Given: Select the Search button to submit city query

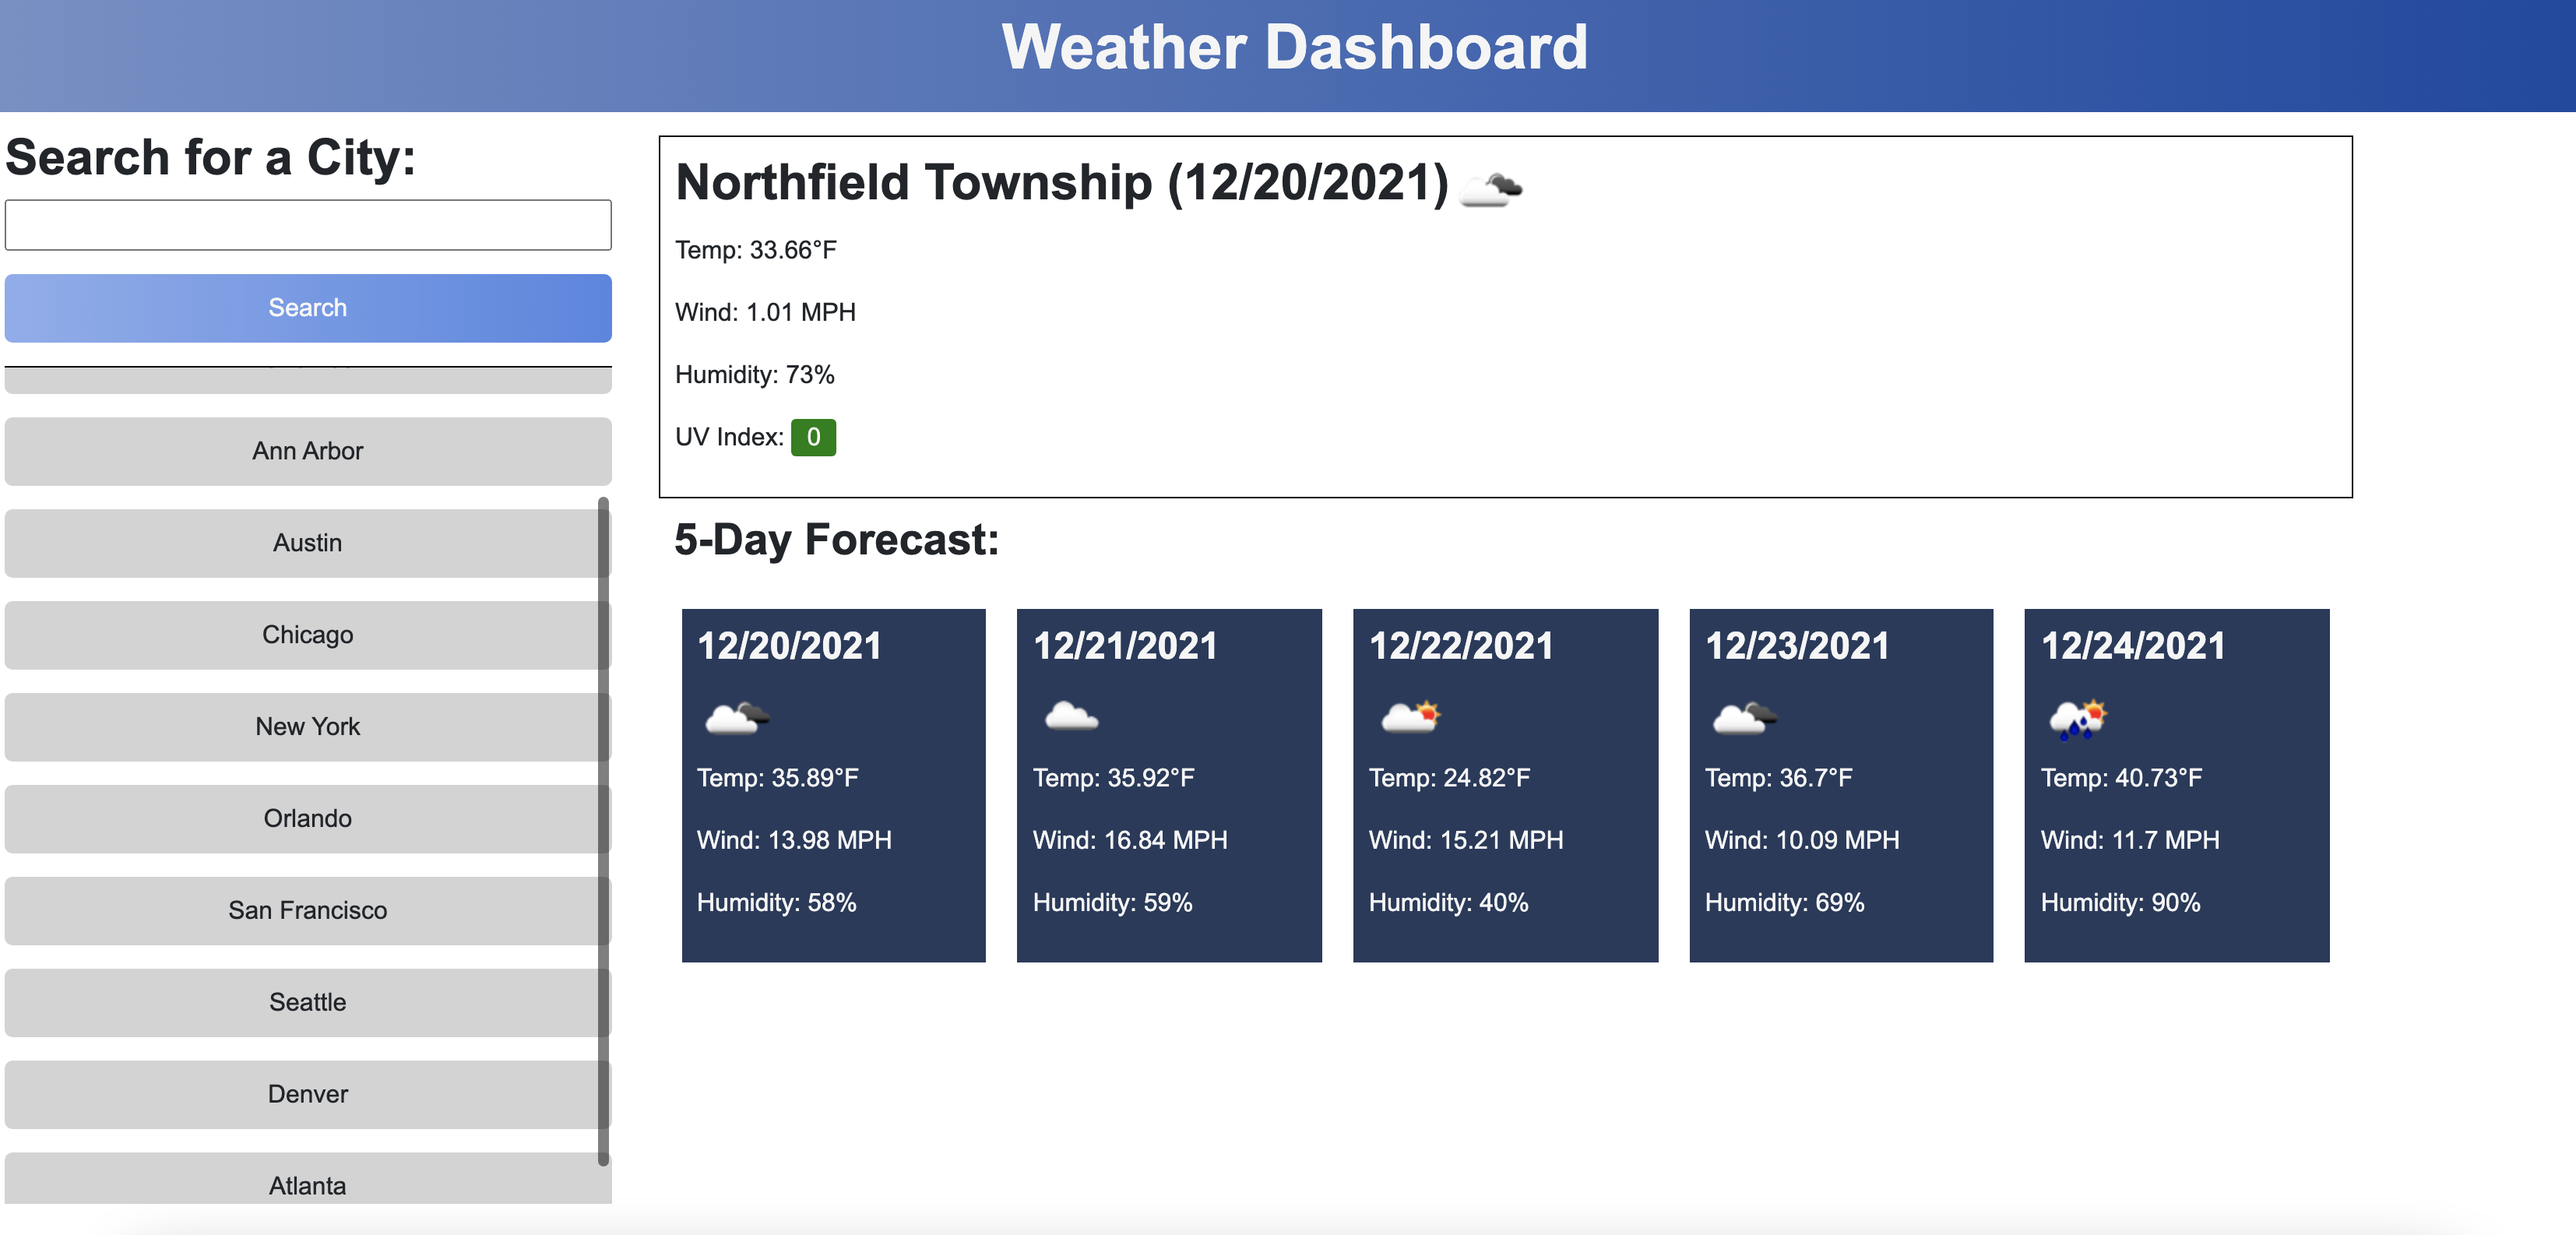Looking at the screenshot, I should pyautogui.click(x=308, y=307).
